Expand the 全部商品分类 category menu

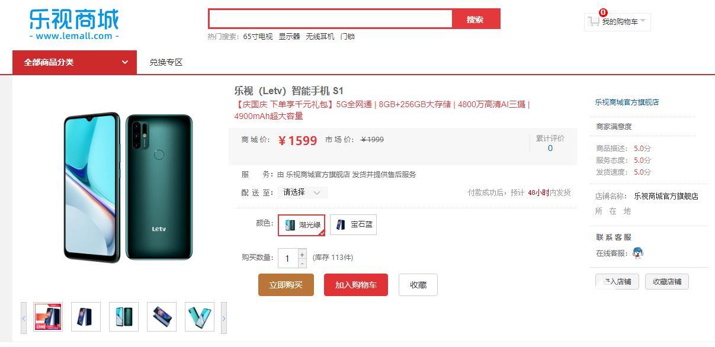click(75, 62)
